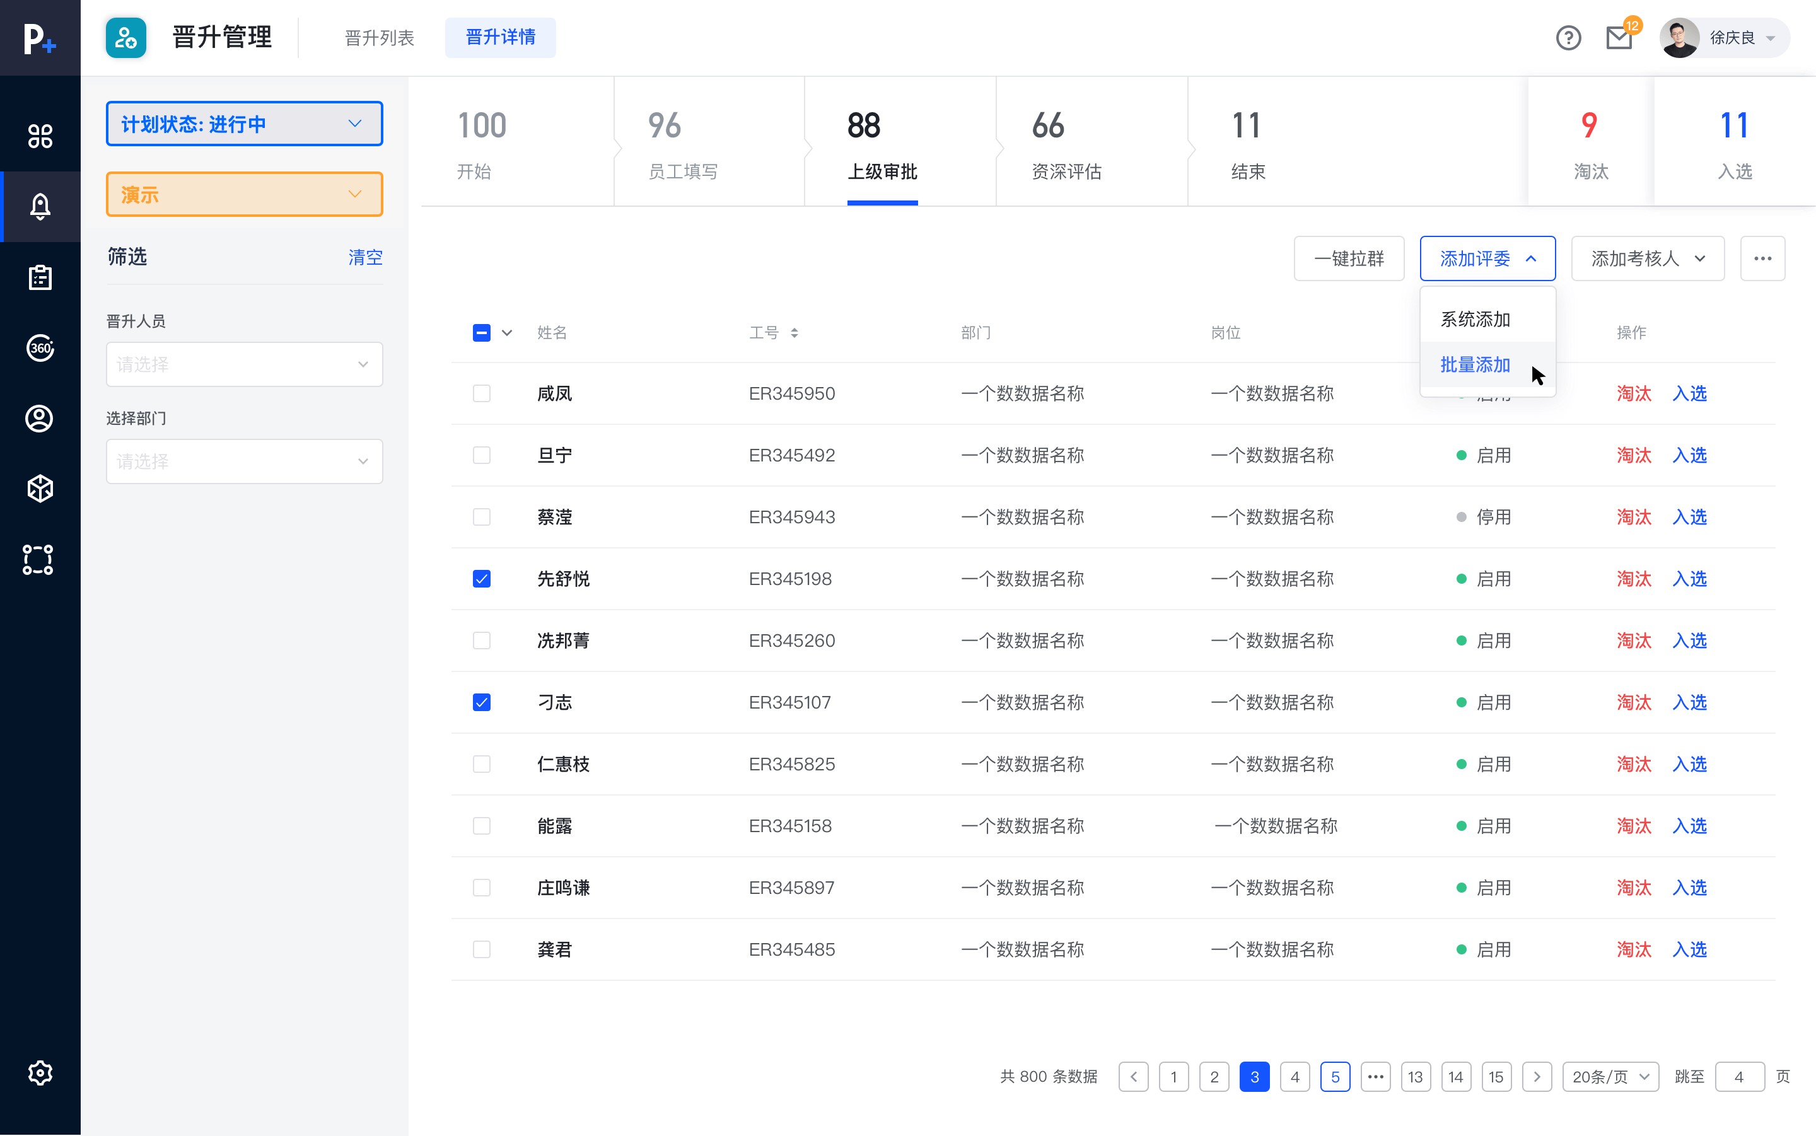This screenshot has width=1816, height=1136.
Task: Click the 一键拉群 button
Action: coord(1349,258)
